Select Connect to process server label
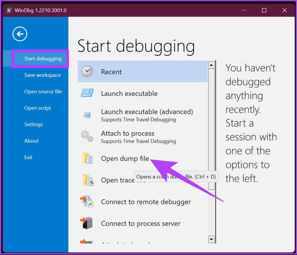This screenshot has width=297, height=255. (141, 224)
